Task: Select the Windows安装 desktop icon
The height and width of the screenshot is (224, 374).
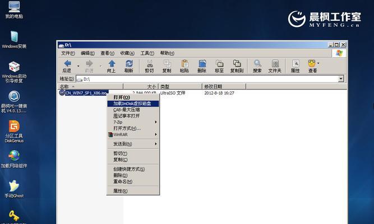Action: pyautogui.click(x=14, y=40)
